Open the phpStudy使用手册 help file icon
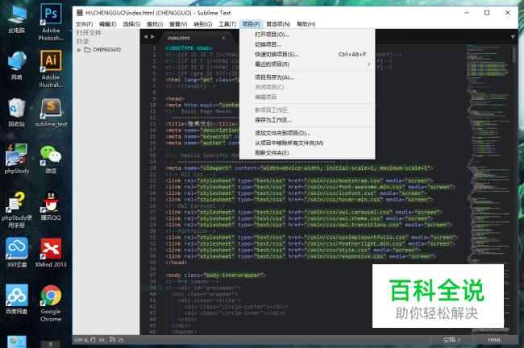Viewport: 524px width, 348px height. [x=17, y=209]
